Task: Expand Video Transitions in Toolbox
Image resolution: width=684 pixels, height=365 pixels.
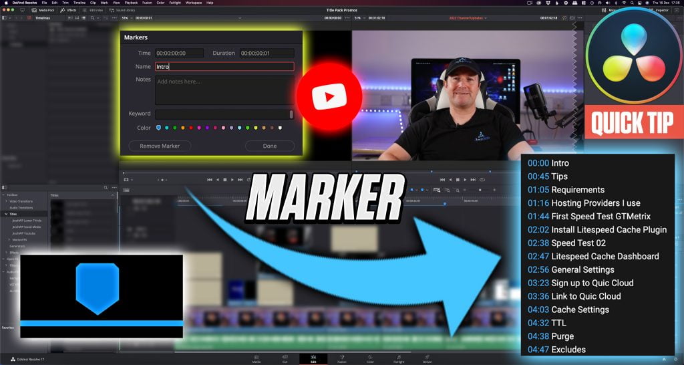Action: tap(6, 201)
